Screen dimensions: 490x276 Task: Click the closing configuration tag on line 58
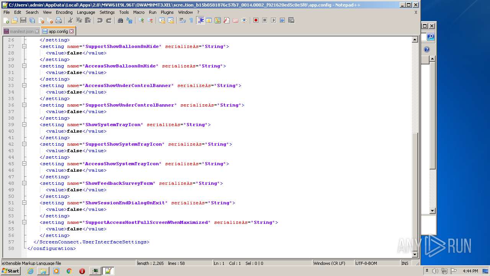pyautogui.click(x=52, y=248)
